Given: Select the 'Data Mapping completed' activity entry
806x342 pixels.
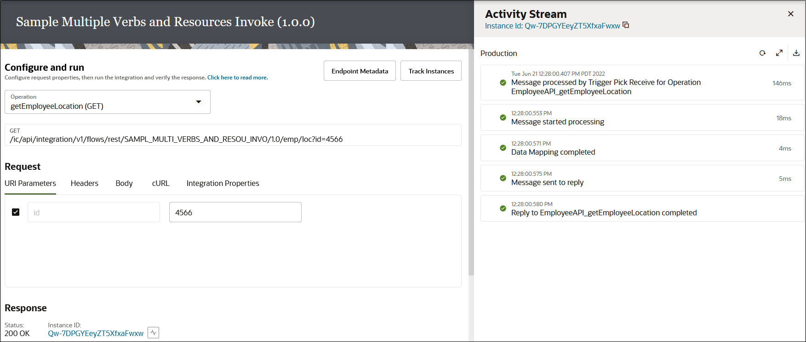Looking at the screenshot, I should 642,148.
